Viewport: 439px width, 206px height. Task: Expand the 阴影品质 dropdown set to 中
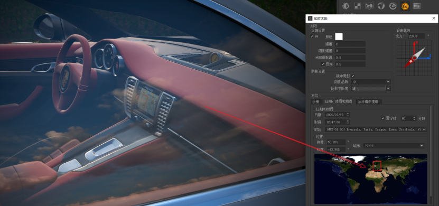coord(371,82)
